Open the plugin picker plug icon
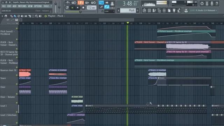 coord(174,10)
